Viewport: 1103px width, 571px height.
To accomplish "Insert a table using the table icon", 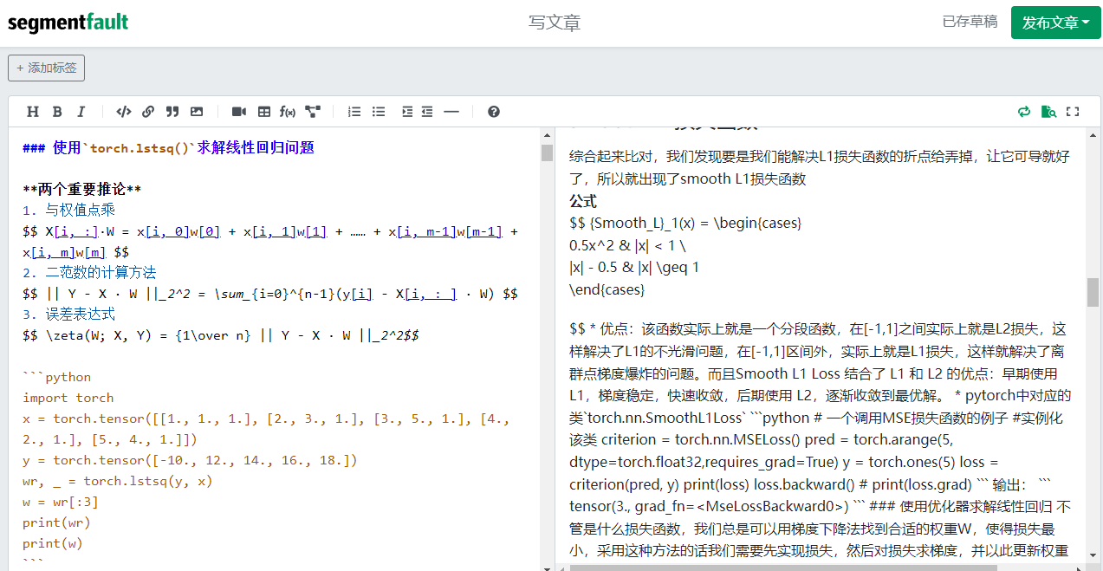I will tap(264, 112).
